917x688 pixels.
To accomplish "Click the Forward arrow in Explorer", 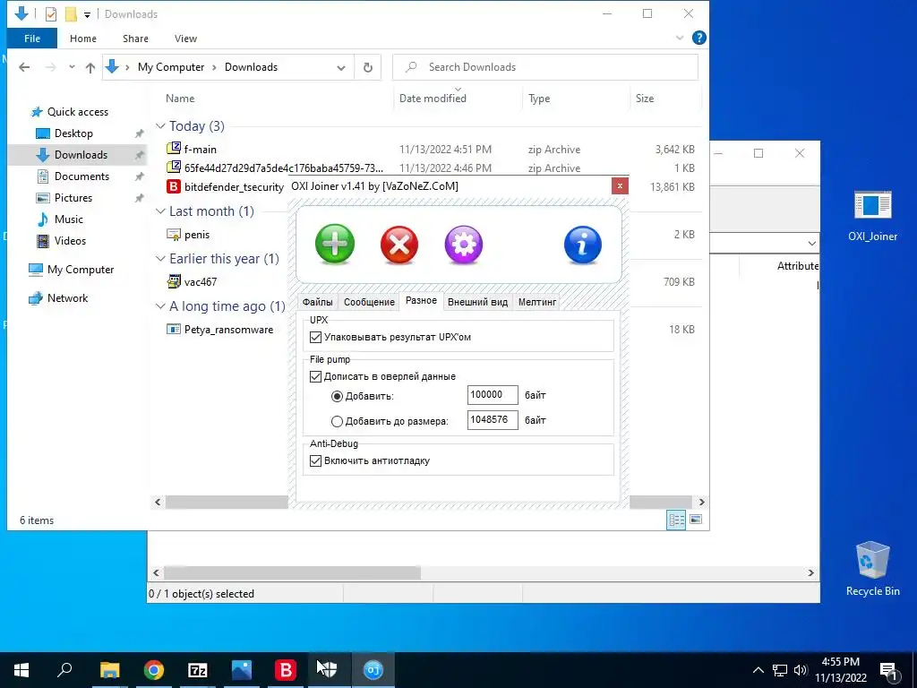I will (51, 67).
